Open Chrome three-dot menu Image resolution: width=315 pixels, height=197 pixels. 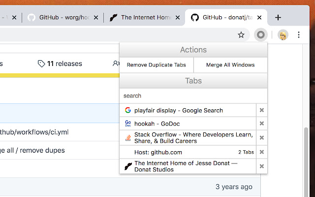click(x=299, y=35)
